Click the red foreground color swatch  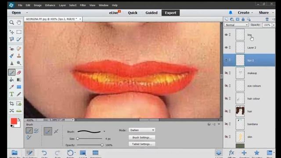click(x=14, y=121)
